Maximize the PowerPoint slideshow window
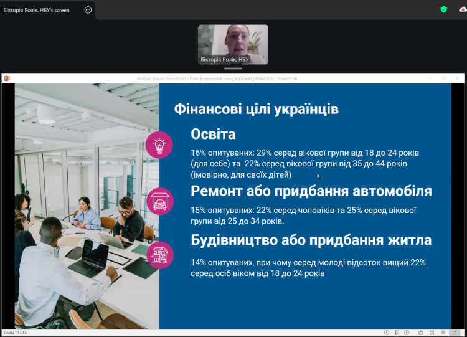Image resolution: width=467 pixels, height=337 pixels. tap(443, 78)
